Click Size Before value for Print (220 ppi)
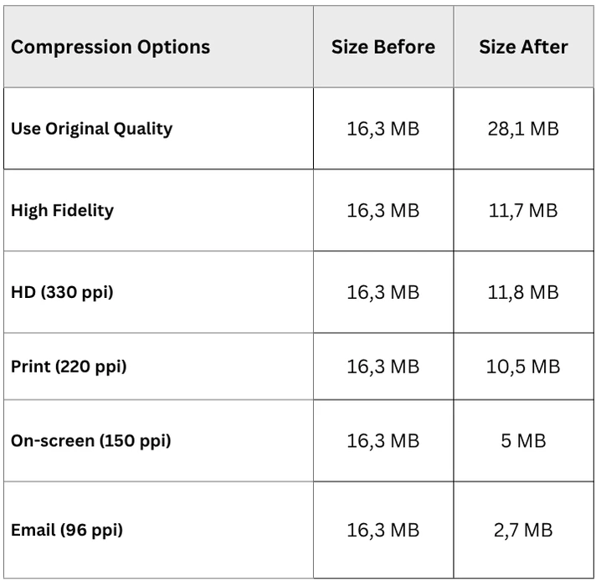 pos(383,367)
